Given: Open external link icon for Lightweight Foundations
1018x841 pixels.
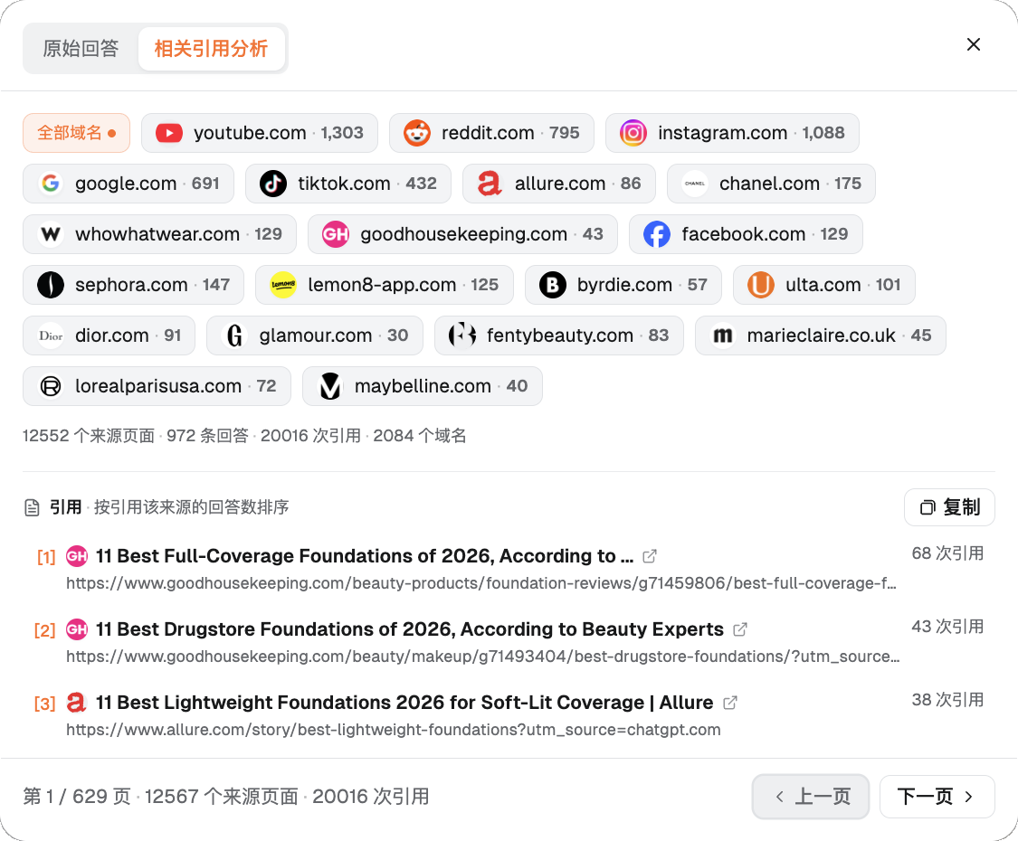Looking at the screenshot, I should [x=729, y=703].
